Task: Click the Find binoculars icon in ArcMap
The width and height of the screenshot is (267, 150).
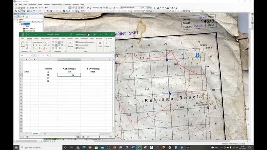Action: pyautogui.click(x=64, y=11)
